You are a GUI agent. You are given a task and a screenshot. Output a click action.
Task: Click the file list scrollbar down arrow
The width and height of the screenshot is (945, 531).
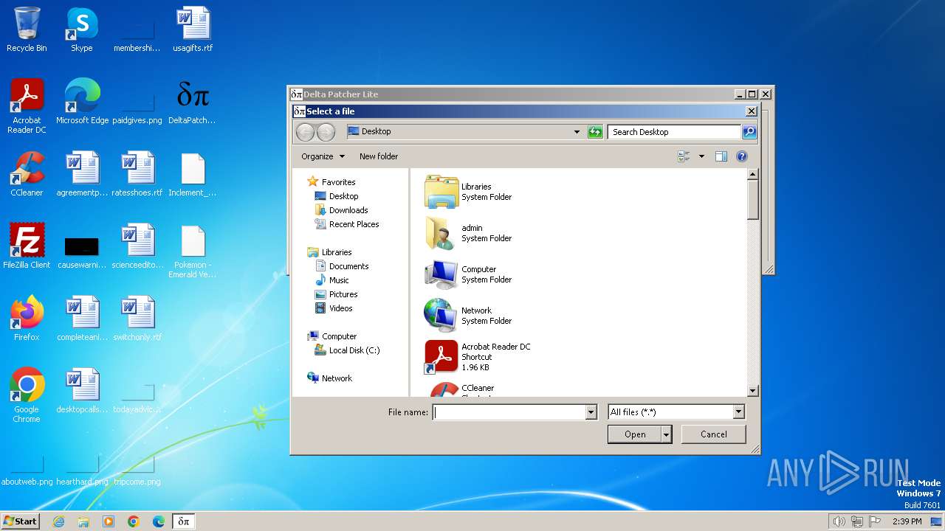tap(753, 391)
